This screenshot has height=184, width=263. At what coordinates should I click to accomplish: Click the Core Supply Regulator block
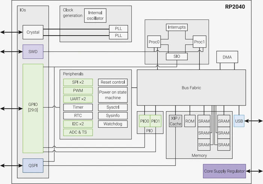224,171
